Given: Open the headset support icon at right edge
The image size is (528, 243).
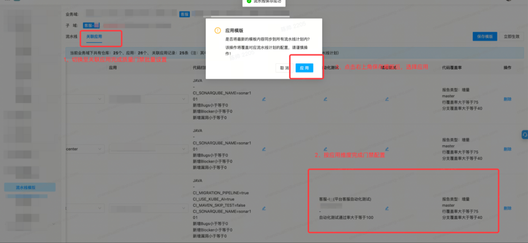Looking at the screenshot, I should click(525, 134).
